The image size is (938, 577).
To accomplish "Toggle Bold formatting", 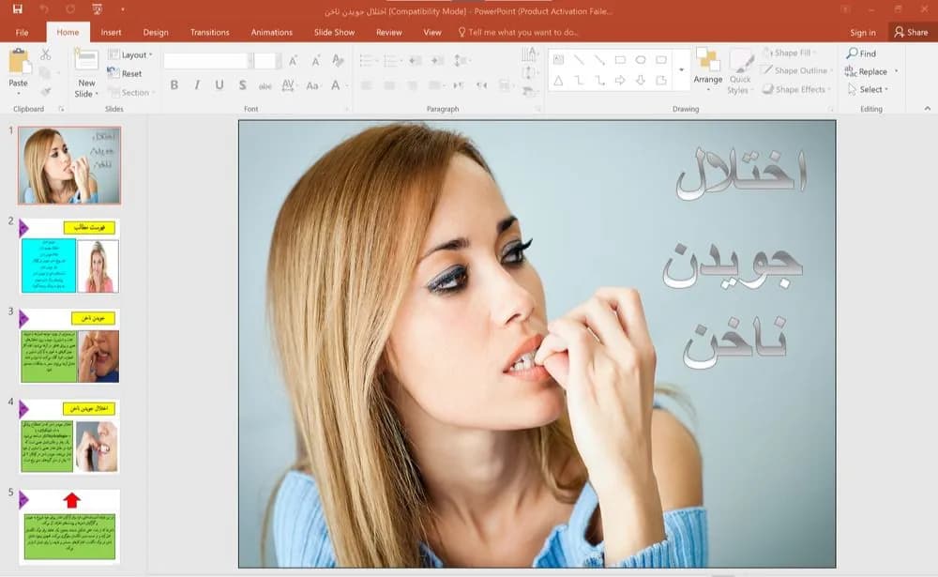I will coord(174,85).
